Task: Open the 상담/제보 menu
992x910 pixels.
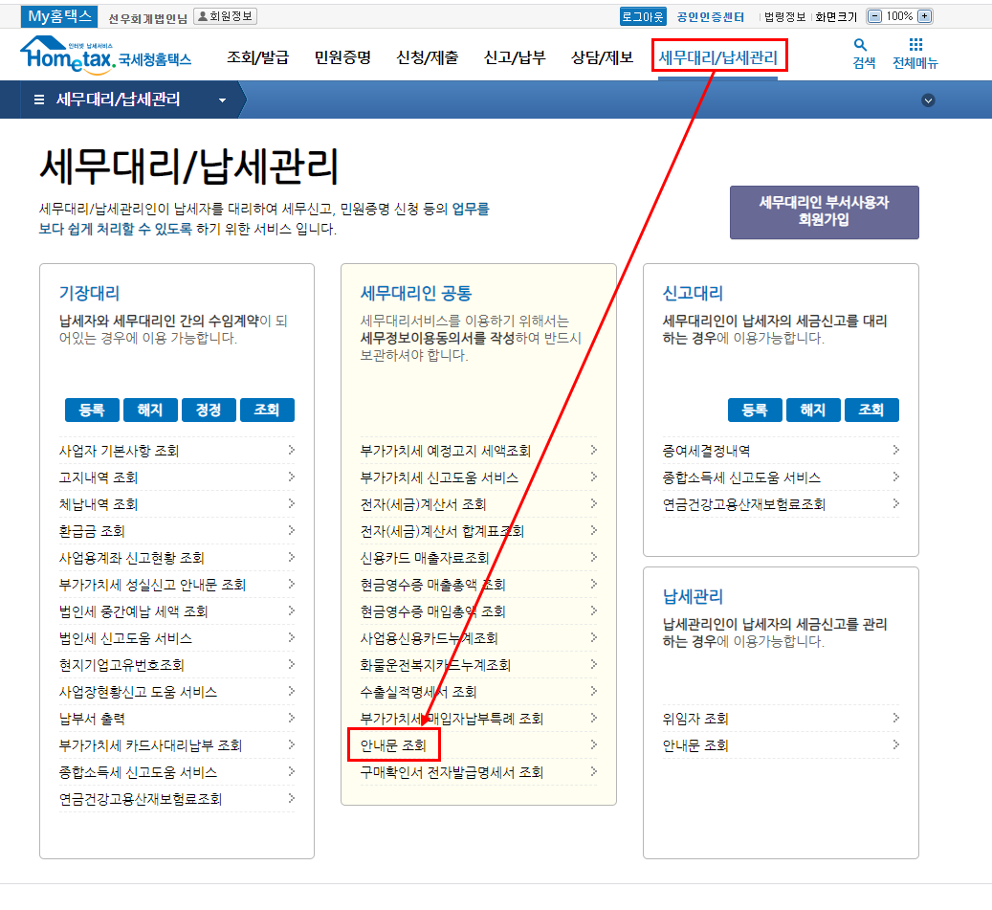Action: pyautogui.click(x=602, y=57)
